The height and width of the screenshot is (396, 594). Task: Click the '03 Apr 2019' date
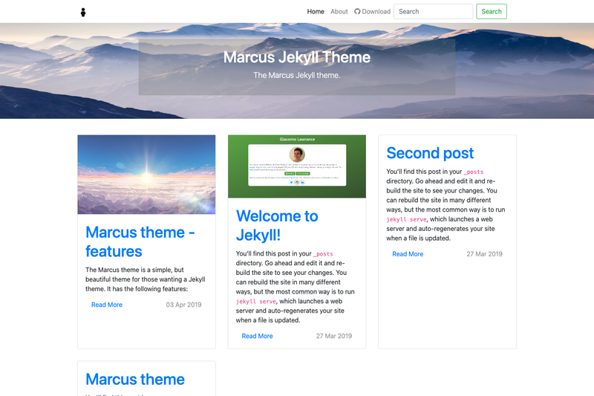(183, 305)
